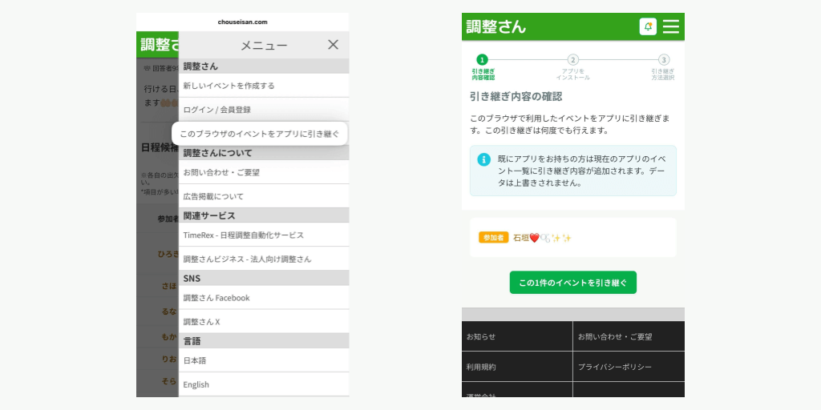Click the 調整さんについて section header

(x=264, y=153)
